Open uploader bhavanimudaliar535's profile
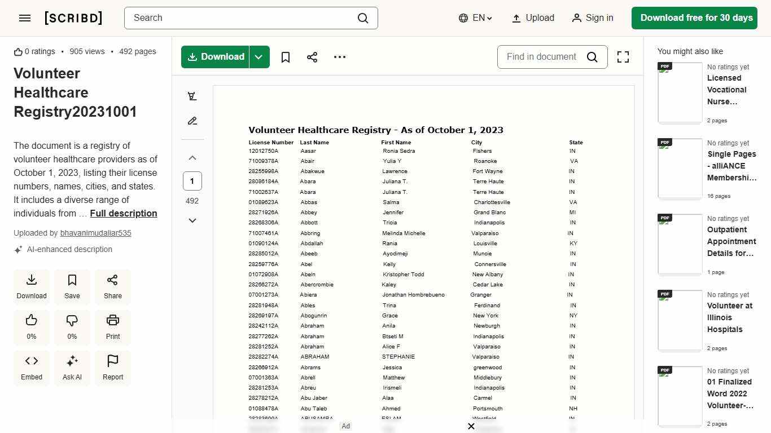Viewport: 771px width, 433px height. click(x=95, y=233)
